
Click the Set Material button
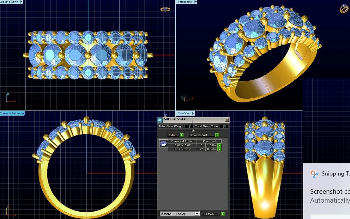pyautogui.click(x=211, y=214)
